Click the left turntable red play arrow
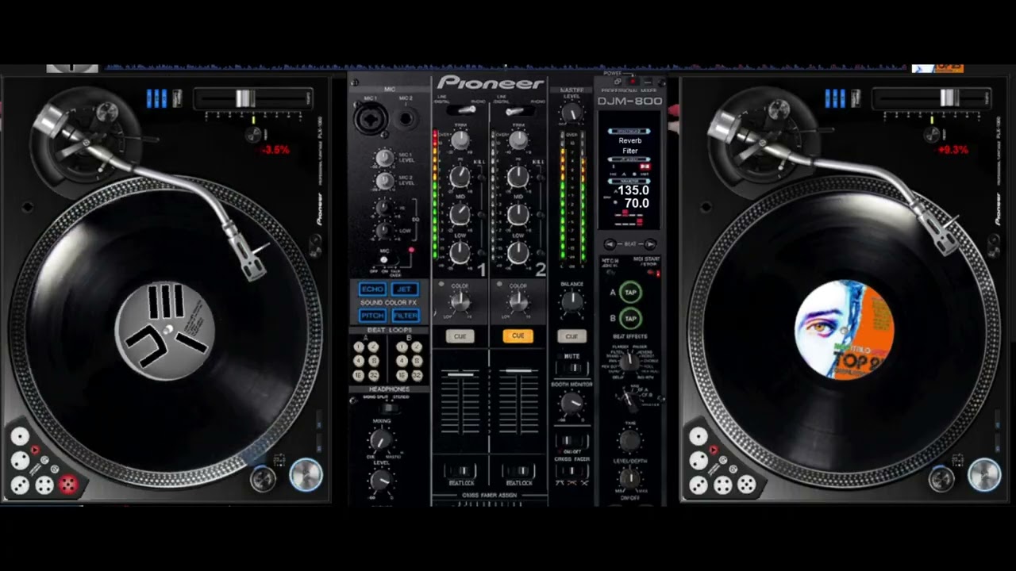 [x=35, y=450]
